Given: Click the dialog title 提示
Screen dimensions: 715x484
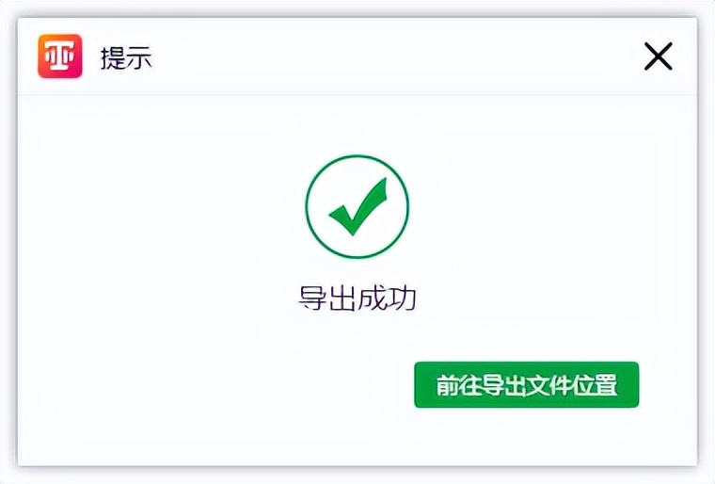Looking at the screenshot, I should pos(126,58).
